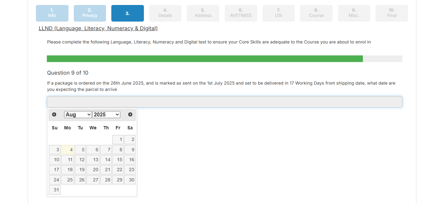Image resolution: width=425 pixels, height=204 pixels.
Task: Click the green test progress bar
Action: click(205, 59)
